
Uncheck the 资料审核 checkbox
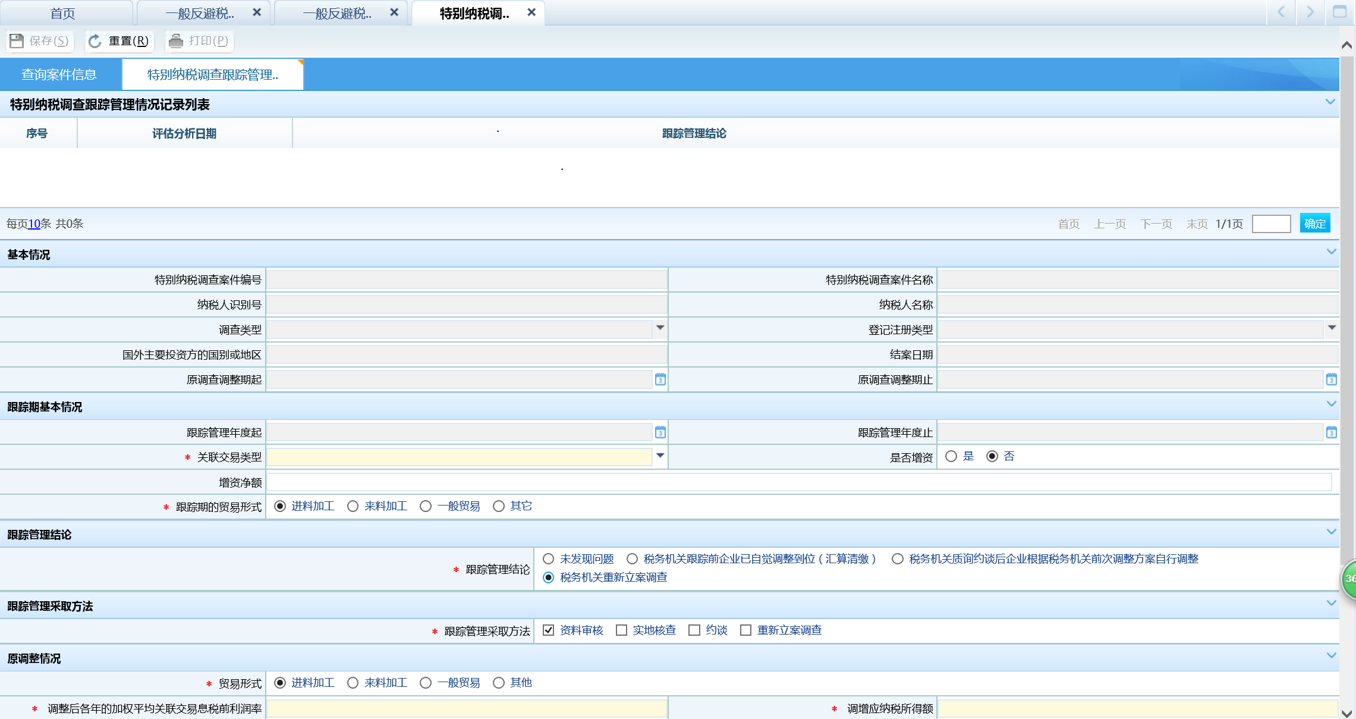click(x=548, y=630)
